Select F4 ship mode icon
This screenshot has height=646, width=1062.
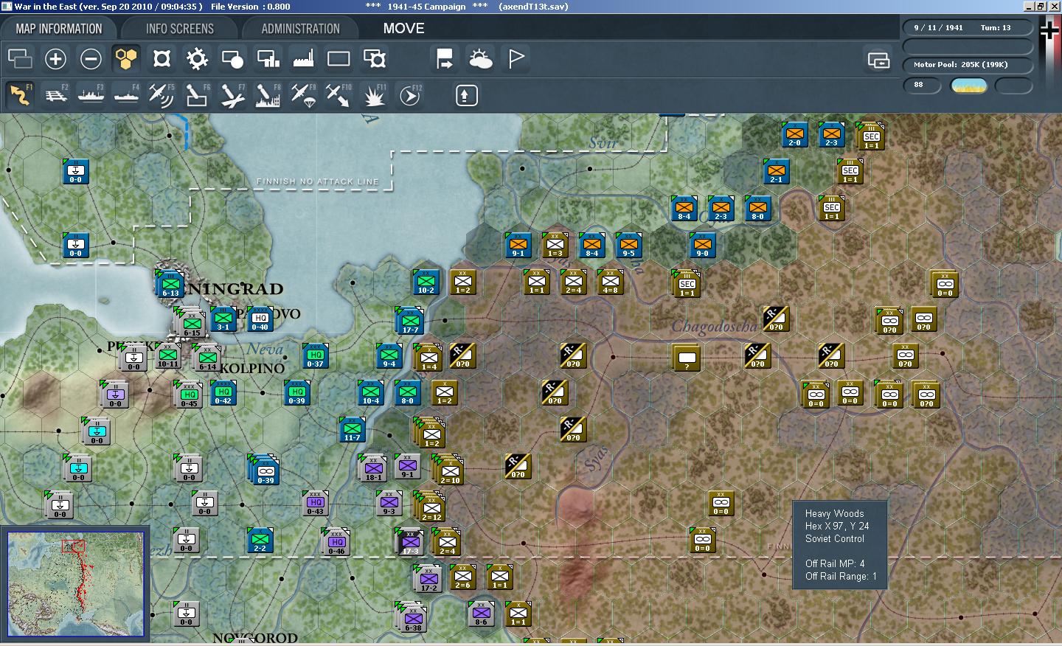(x=126, y=95)
